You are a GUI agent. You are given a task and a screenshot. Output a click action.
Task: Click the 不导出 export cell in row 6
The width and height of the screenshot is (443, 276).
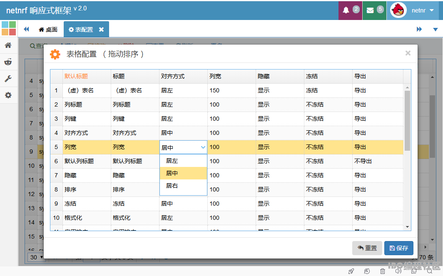tap(378, 161)
